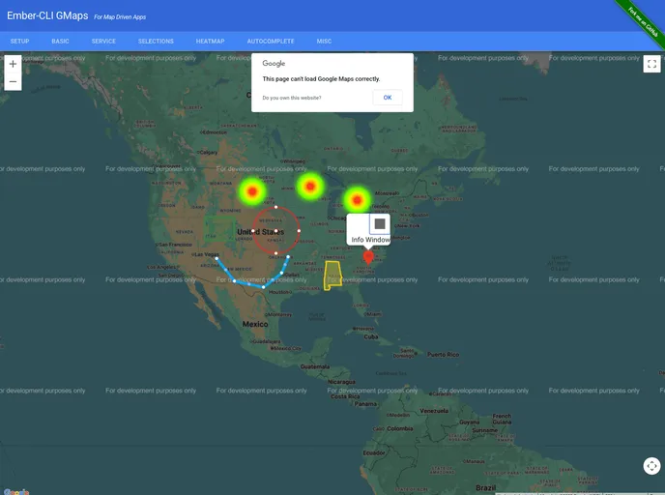Viewport: 665px width, 495px height.
Task: Open the BASIC tab
Action: 60,42
